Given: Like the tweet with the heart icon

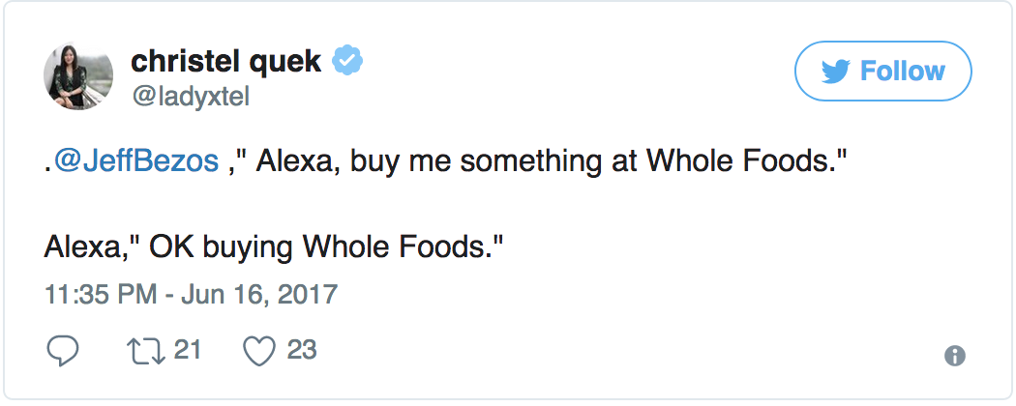Looking at the screenshot, I should click(258, 351).
